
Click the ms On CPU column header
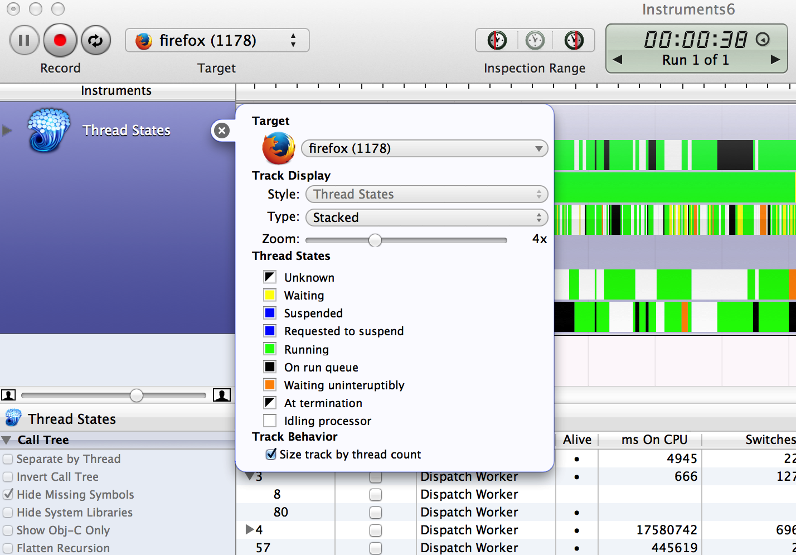click(x=654, y=440)
